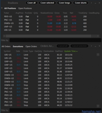Click DNKN~US net value 8.78
Image resolution: width=102 pixels, height=113 pixels.
click(74, 23)
